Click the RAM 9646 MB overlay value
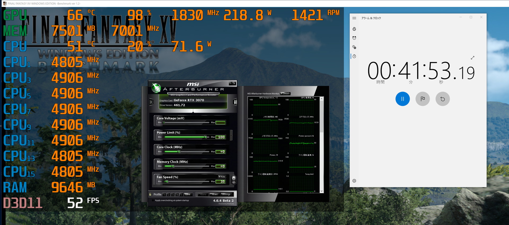Viewport: 509px width, 225px height. pyautogui.click(x=73, y=187)
